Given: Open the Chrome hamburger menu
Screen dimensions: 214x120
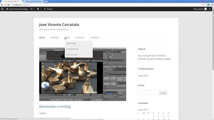Looking at the screenshot, I should [212, 5].
